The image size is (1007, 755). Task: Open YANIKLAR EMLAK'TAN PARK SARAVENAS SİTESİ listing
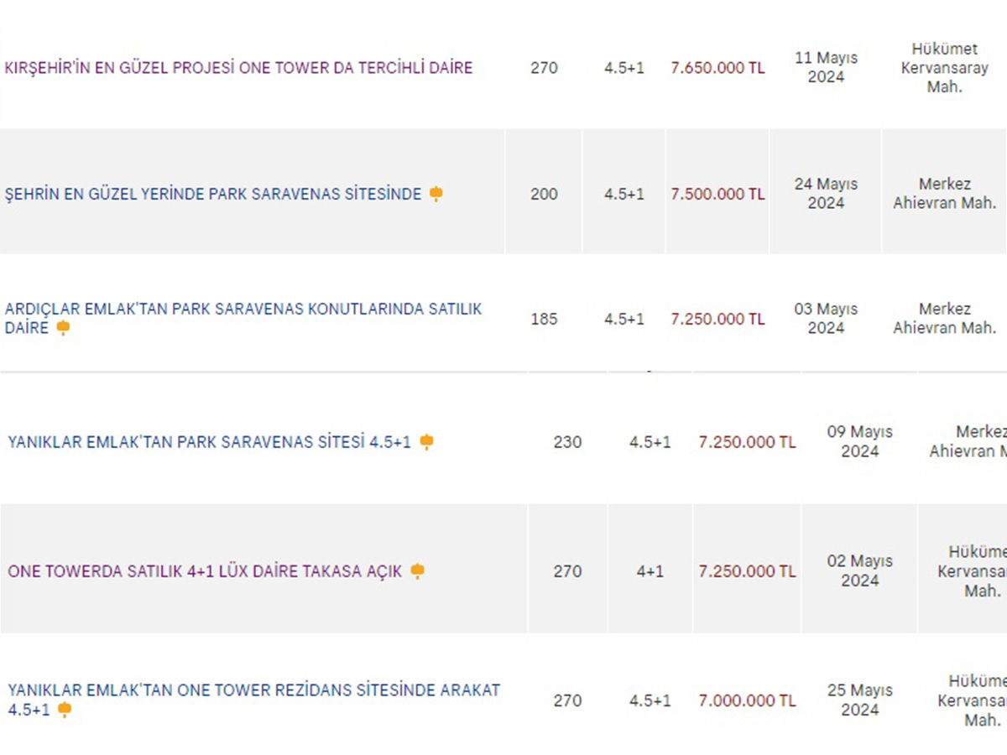[x=210, y=442]
